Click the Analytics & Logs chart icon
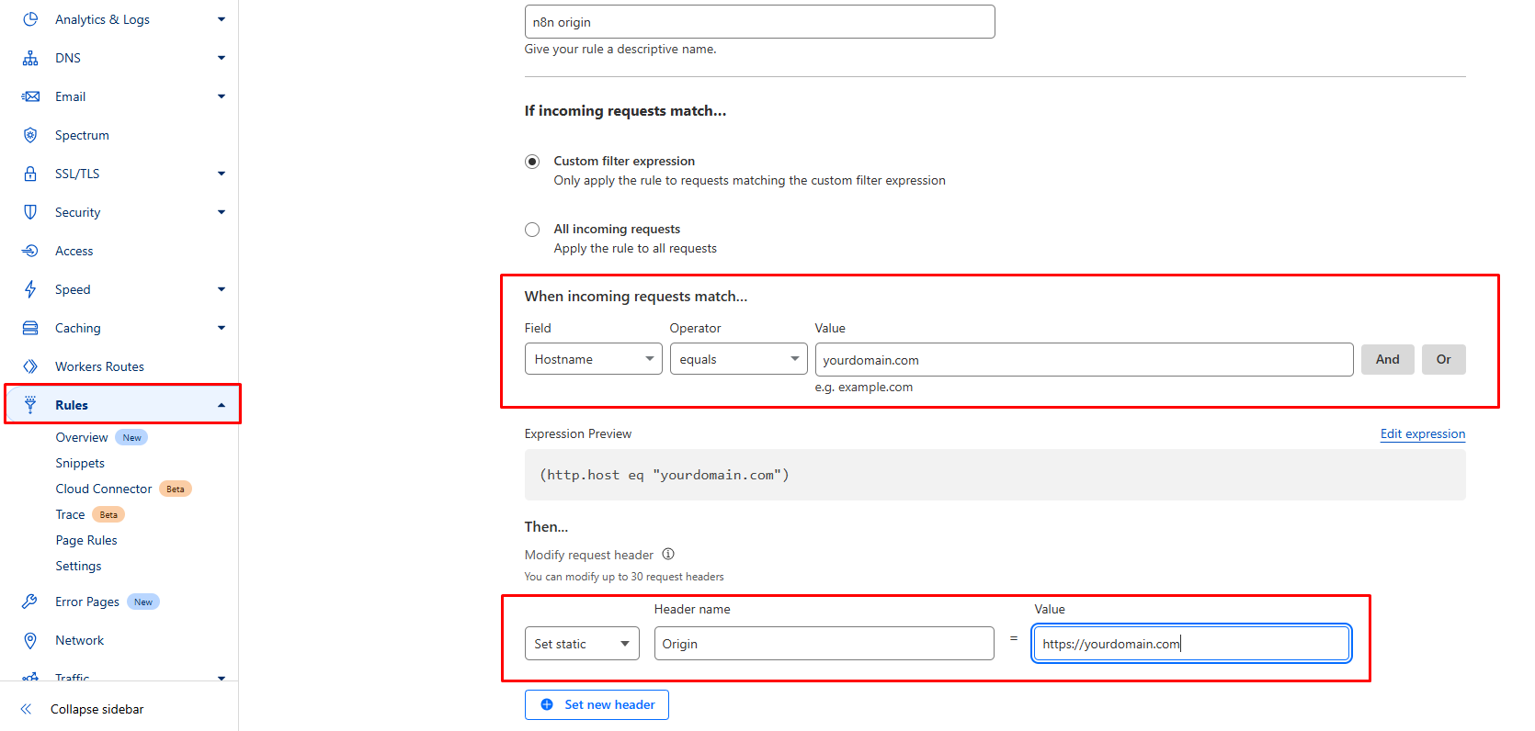The width and height of the screenshot is (1535, 731). 30,19
